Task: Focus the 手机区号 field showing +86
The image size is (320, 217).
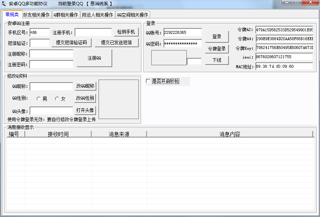Action: click(x=40, y=32)
